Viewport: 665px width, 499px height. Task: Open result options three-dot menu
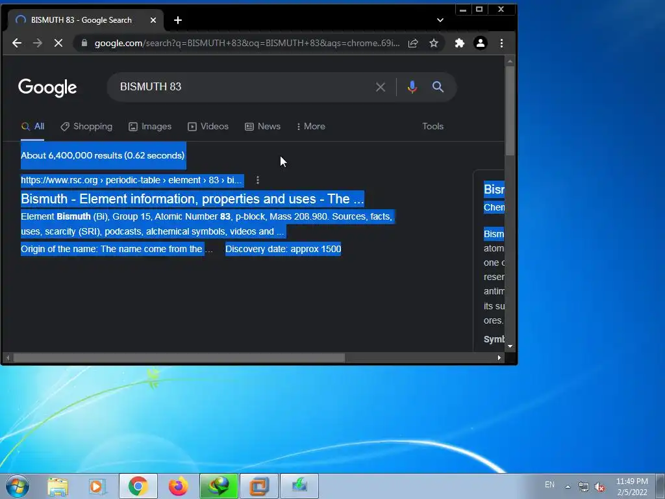258,181
